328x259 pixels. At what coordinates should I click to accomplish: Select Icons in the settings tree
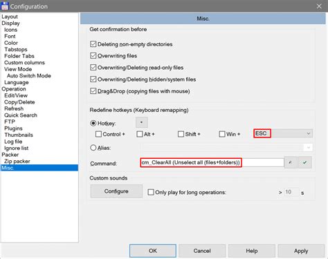point(10,30)
